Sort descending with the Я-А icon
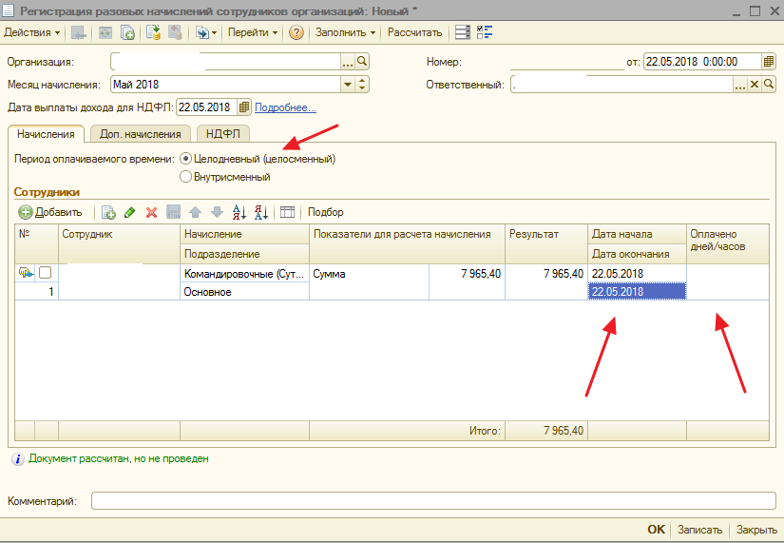Screen dimensions: 784x543 pyautogui.click(x=260, y=212)
